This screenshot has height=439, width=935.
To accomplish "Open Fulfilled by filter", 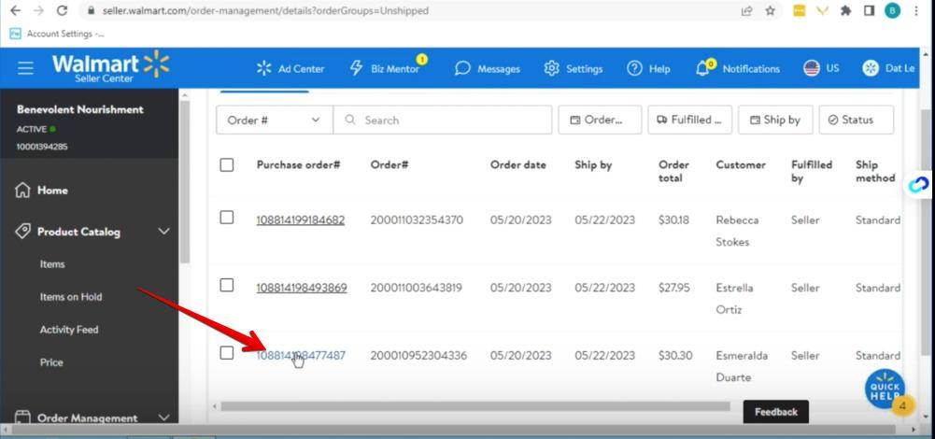I will click(x=690, y=120).
